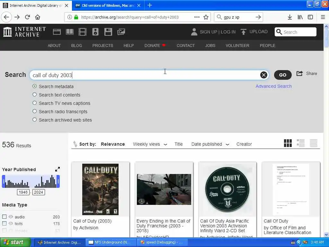The width and height of the screenshot is (329, 247).
Task: Open the Library bookshelf icon
Action: pyautogui.click(x=300, y=17)
